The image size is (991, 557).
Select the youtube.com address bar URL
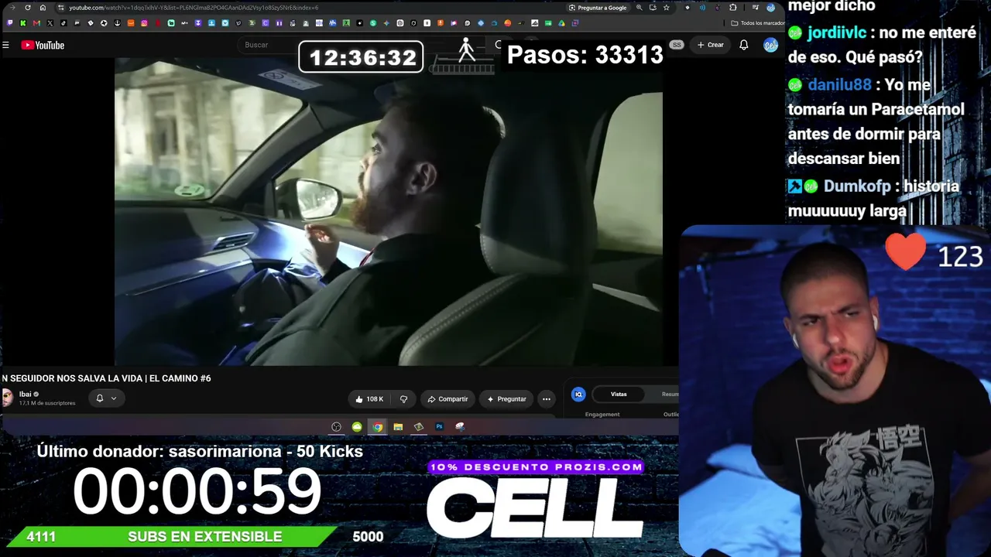point(194,8)
